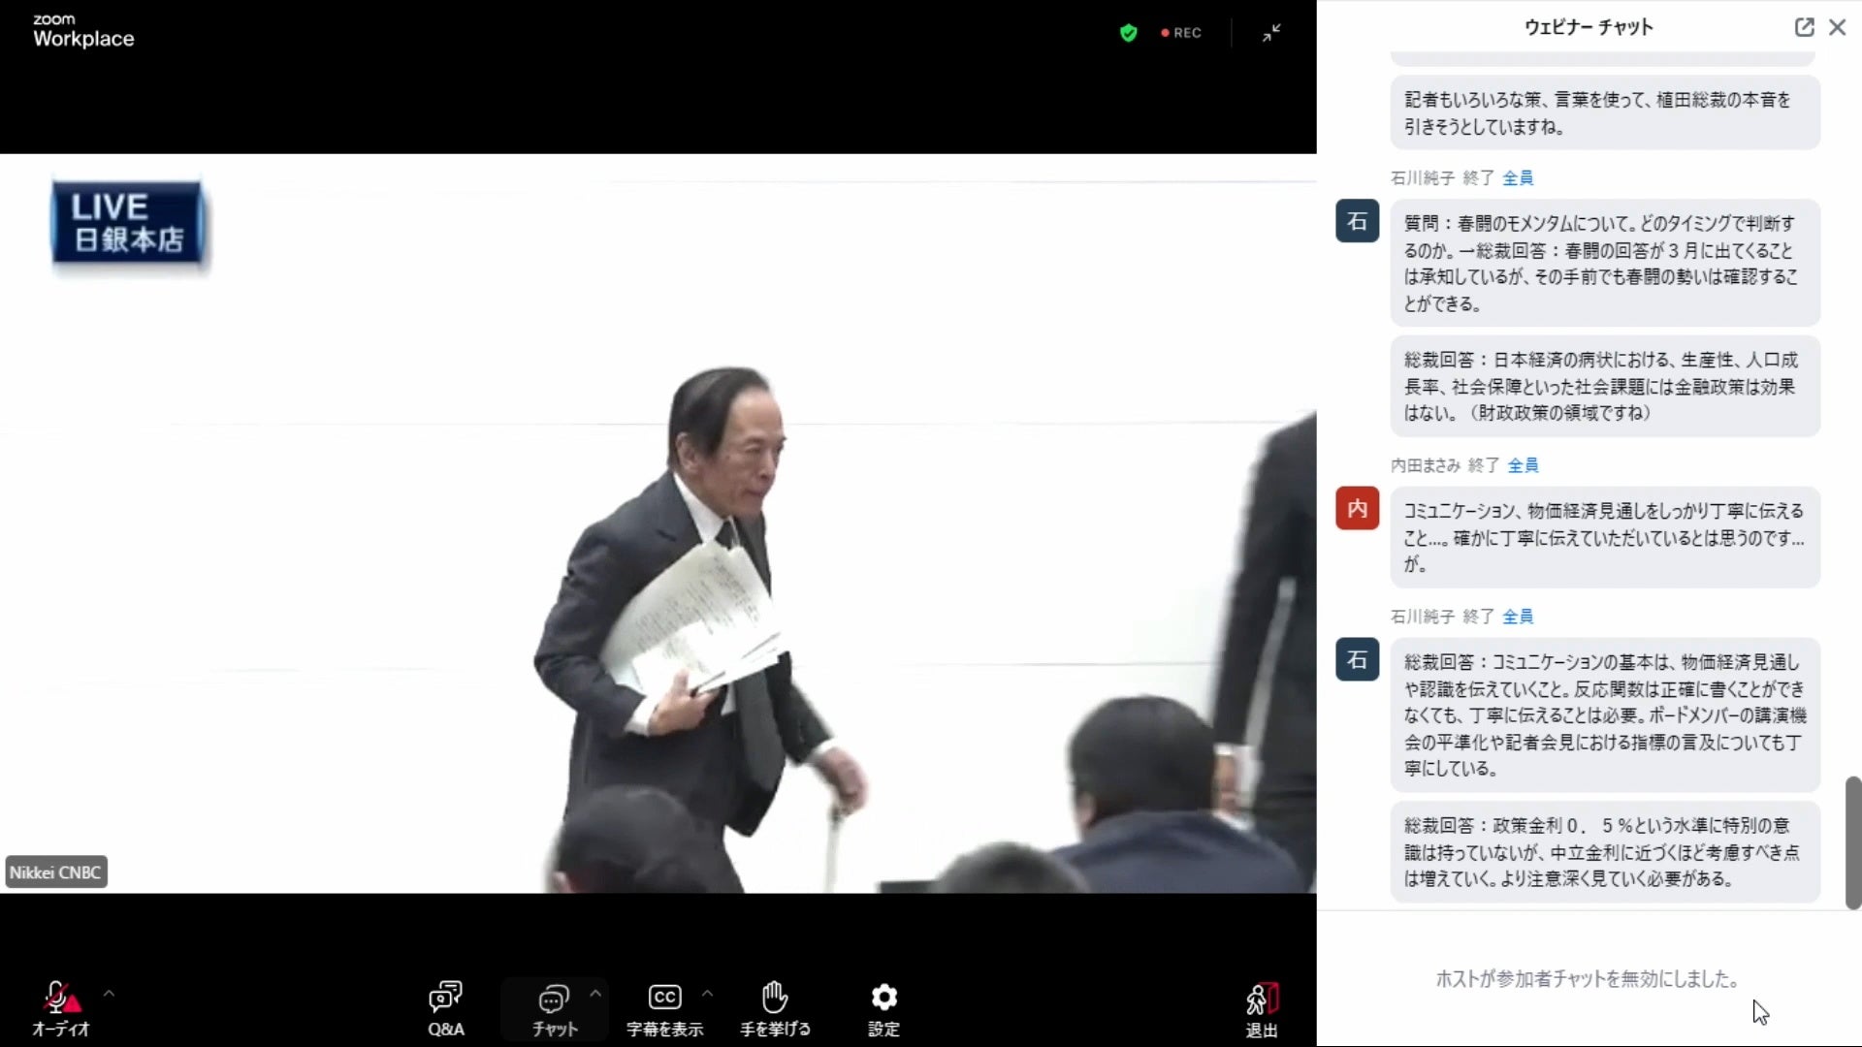
Task: Expand caption options caret
Action: (x=707, y=993)
